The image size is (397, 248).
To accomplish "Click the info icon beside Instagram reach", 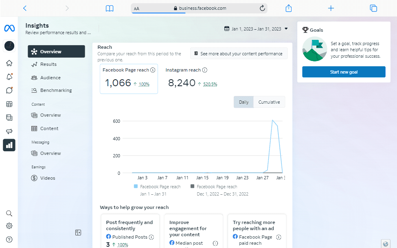I will pos(204,70).
